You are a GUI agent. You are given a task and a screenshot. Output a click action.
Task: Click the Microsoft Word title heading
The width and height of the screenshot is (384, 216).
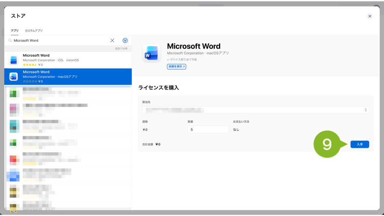(193, 46)
